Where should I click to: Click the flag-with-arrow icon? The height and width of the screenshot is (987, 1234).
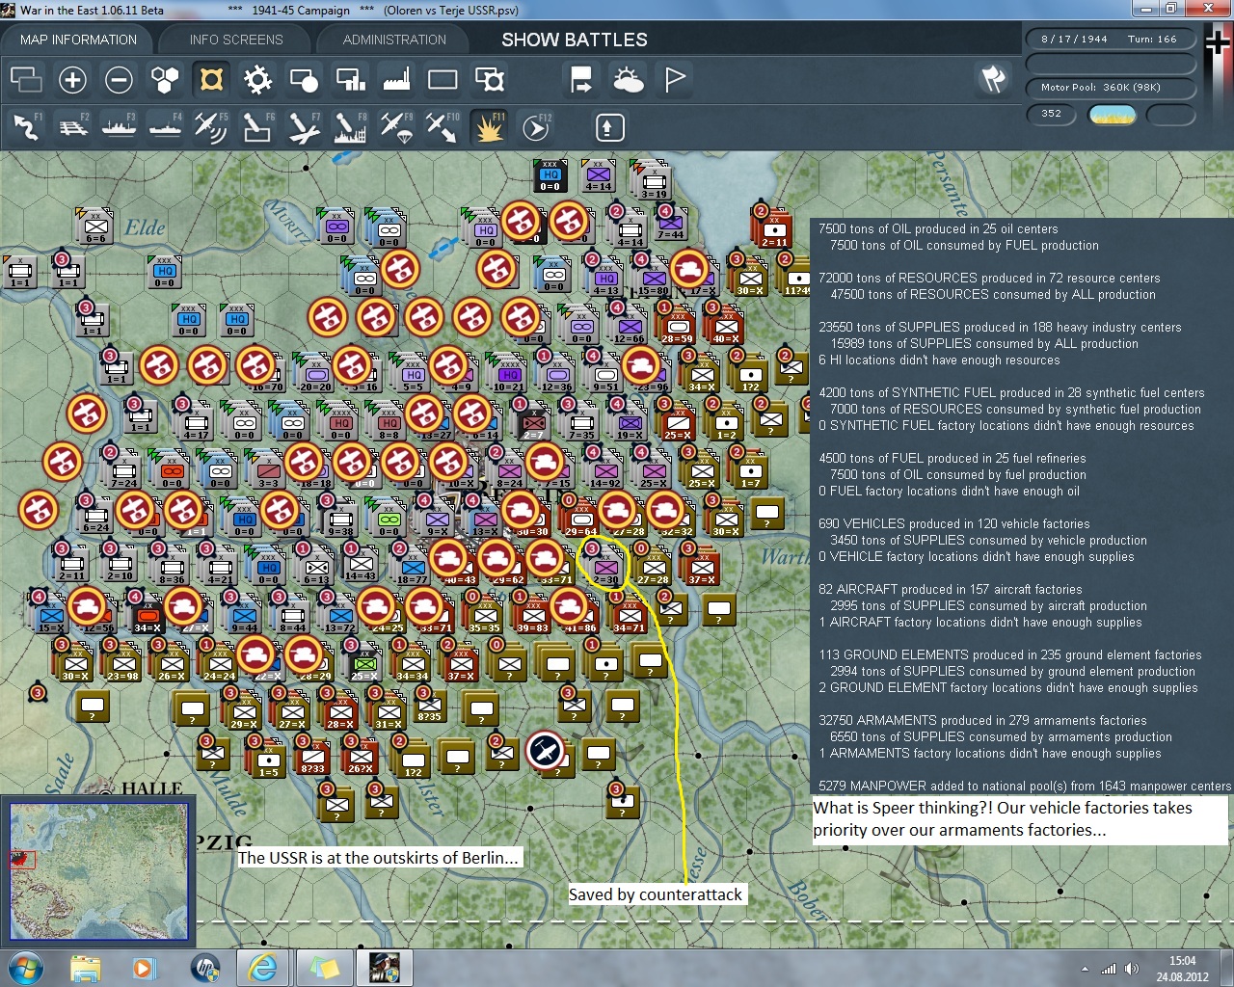pos(581,79)
